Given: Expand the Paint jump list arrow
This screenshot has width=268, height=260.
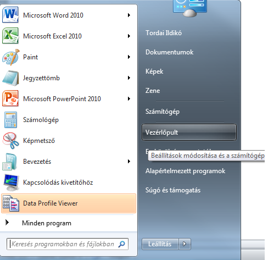Looking at the screenshot, I should pos(129,57).
